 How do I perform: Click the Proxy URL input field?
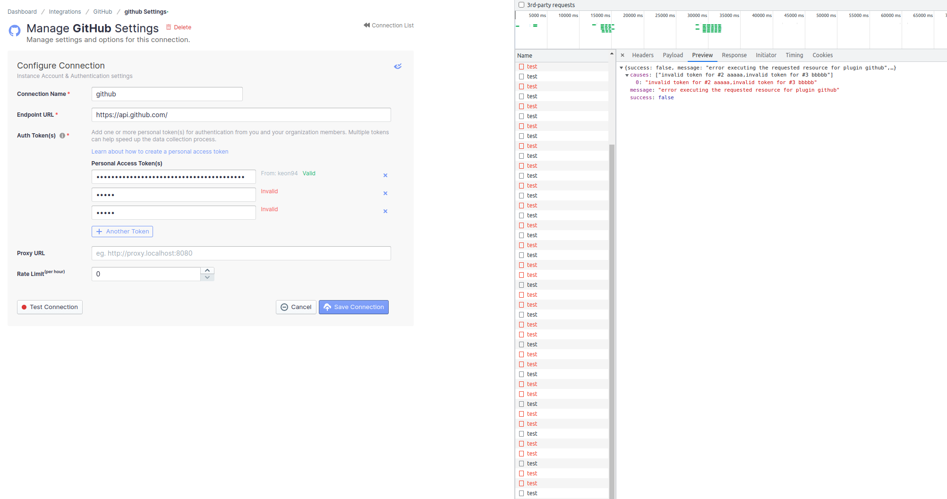pos(241,253)
